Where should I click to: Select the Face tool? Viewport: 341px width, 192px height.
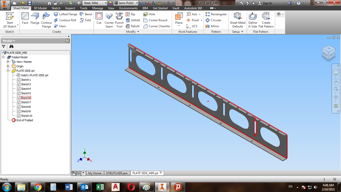(25, 18)
